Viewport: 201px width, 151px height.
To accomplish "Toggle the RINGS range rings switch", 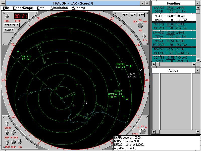I will [x=14, y=132].
